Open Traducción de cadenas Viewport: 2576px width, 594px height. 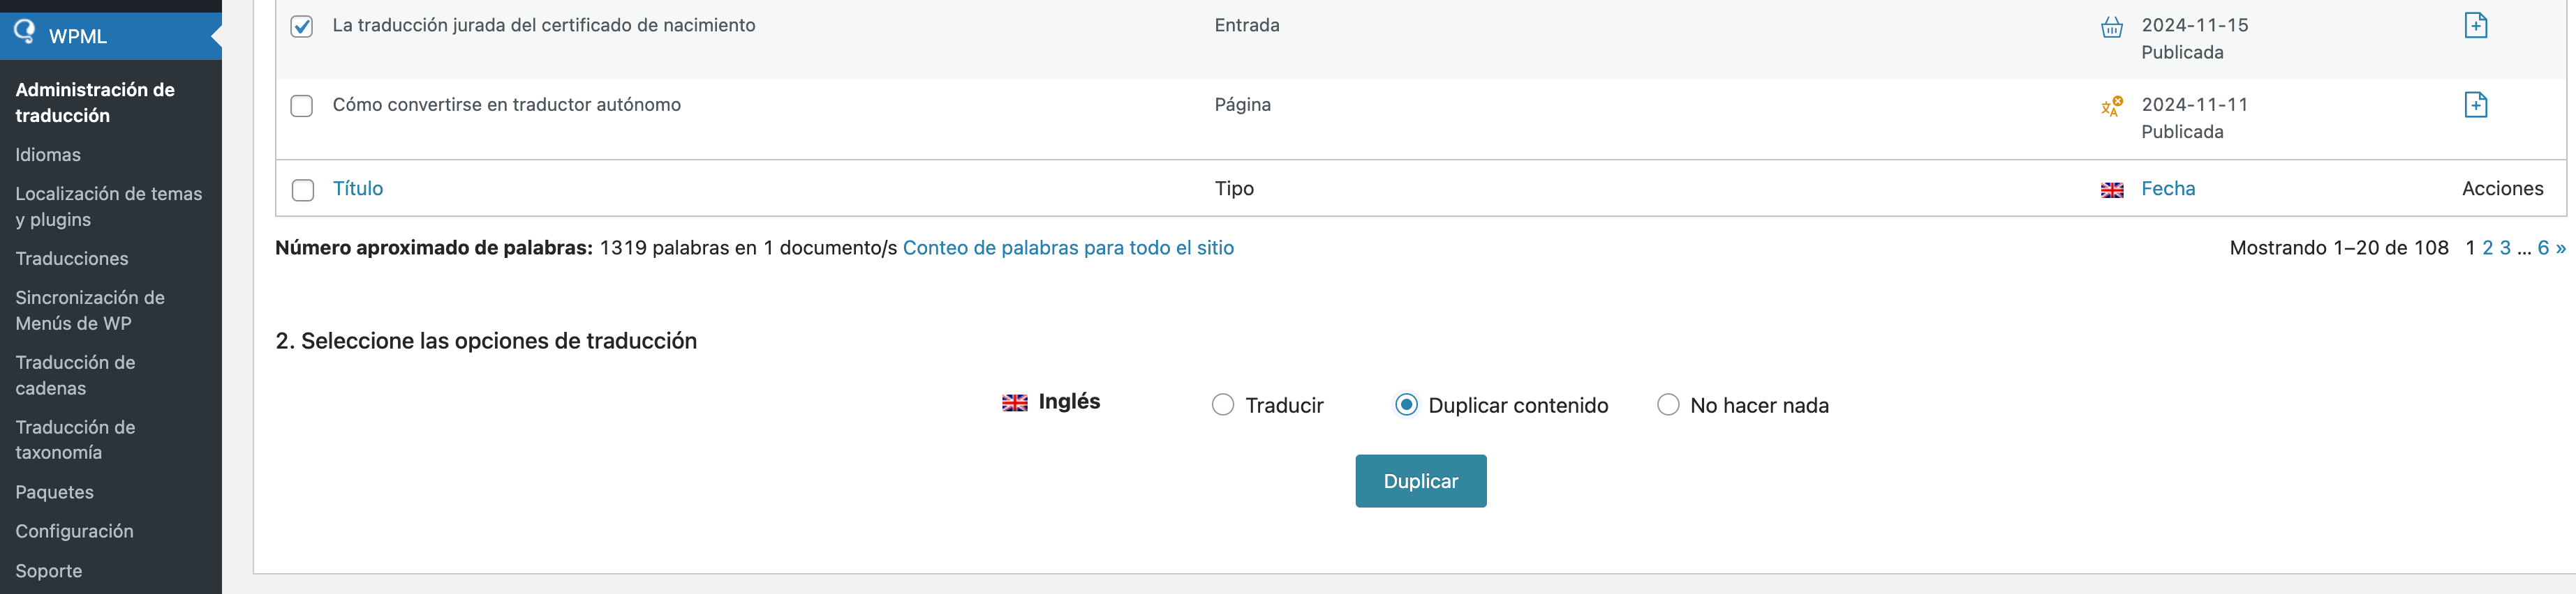(75, 375)
